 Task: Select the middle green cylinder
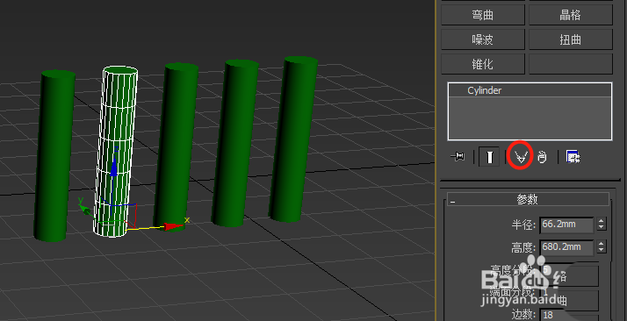coord(176,146)
